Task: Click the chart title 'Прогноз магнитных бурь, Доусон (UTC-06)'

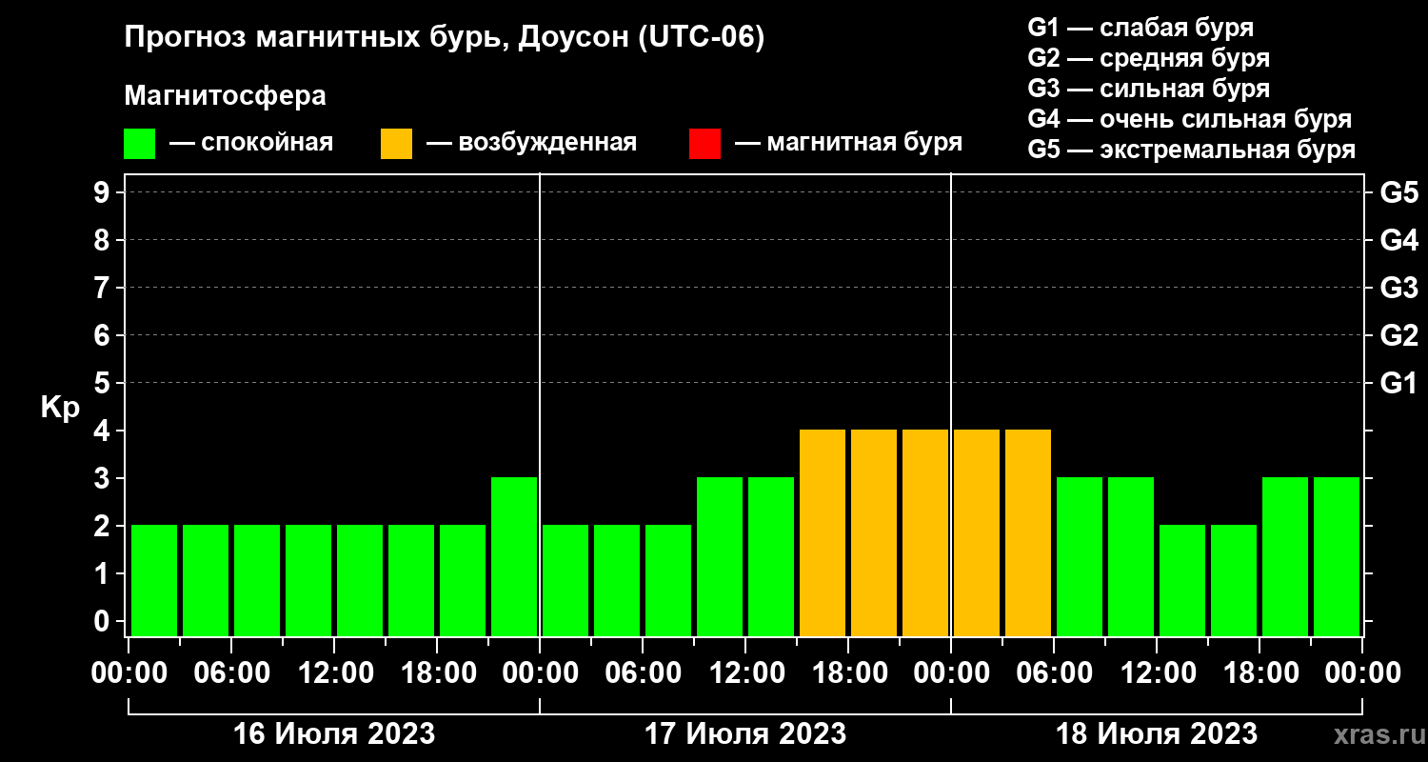Action: pyautogui.click(x=445, y=38)
